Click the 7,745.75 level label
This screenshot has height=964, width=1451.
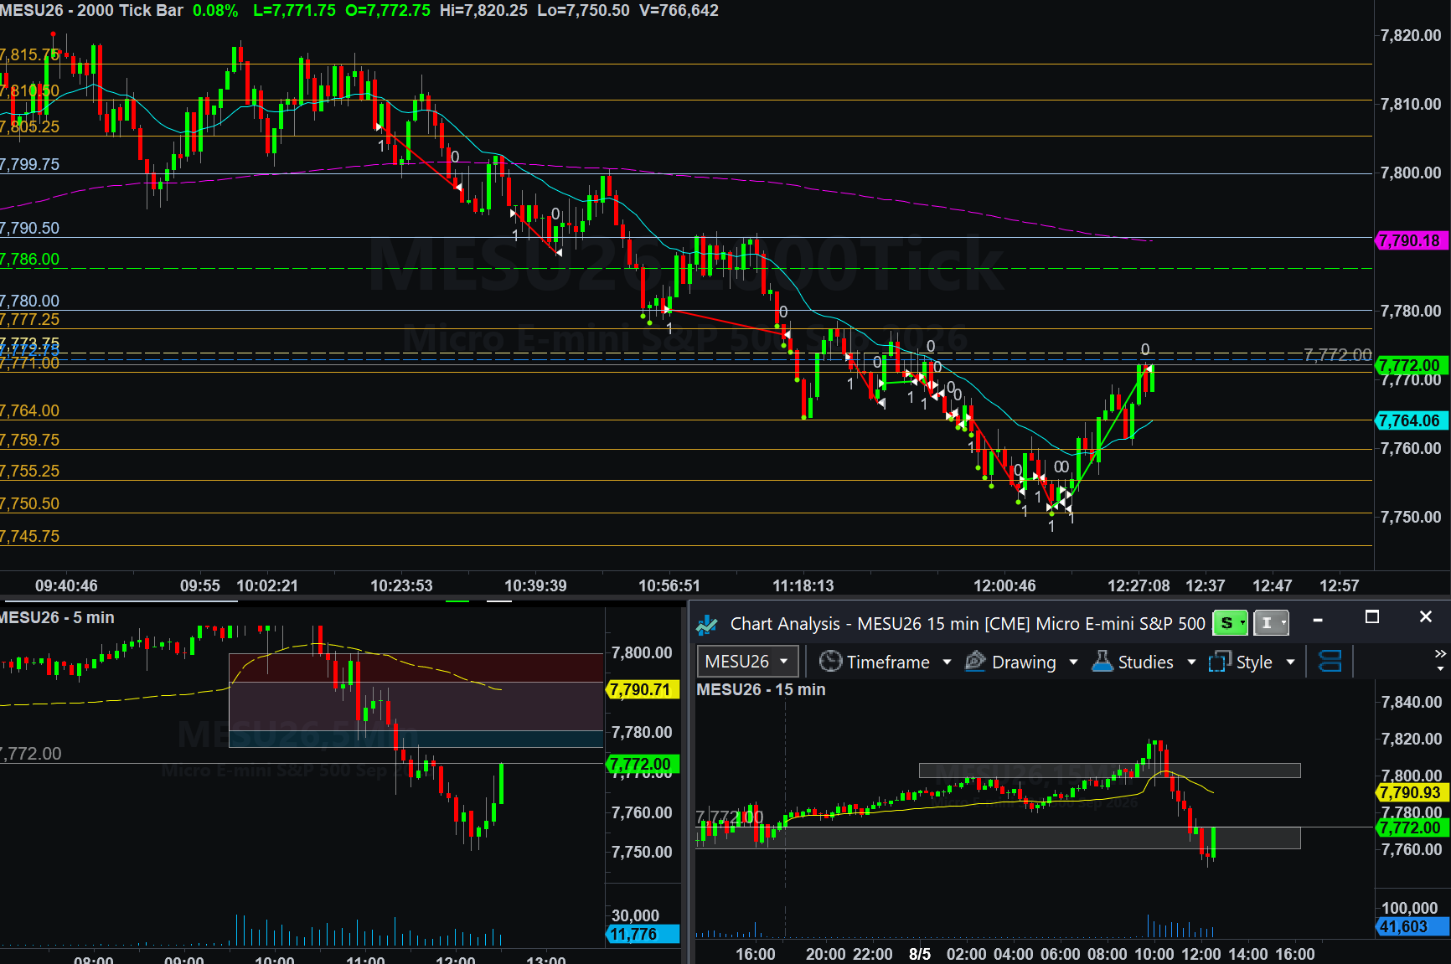(x=30, y=536)
